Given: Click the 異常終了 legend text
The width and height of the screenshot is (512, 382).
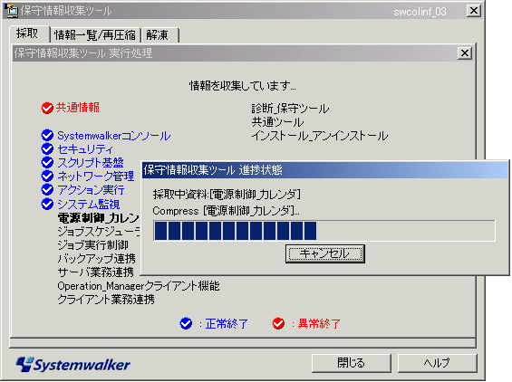Looking at the screenshot, I should (x=319, y=324).
